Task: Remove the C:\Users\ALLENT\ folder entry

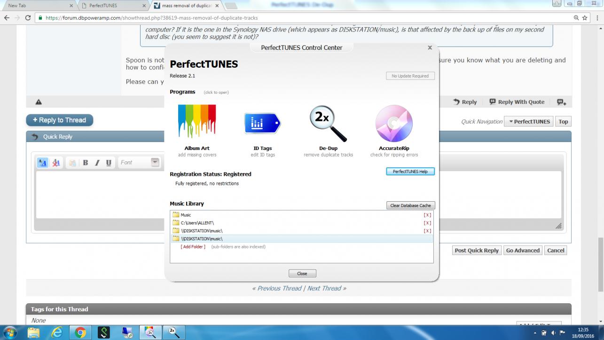Action: (x=427, y=223)
